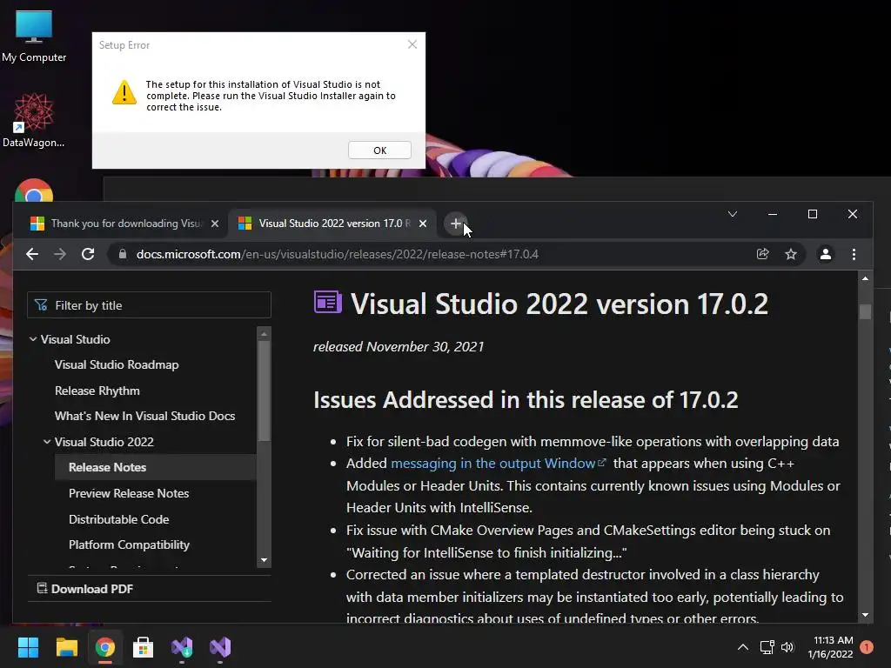Screen dimensions: 891x668
Task: Close the Visual Studio 2022 release notes tab
Action: pyautogui.click(x=423, y=224)
